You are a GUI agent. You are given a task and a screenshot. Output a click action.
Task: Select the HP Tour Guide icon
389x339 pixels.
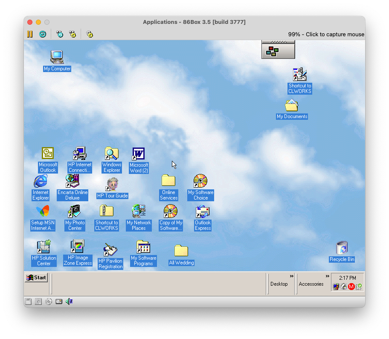112,188
